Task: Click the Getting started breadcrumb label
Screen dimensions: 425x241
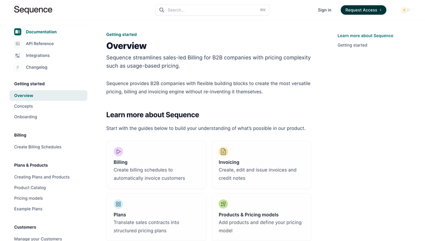Action: click(x=121, y=35)
